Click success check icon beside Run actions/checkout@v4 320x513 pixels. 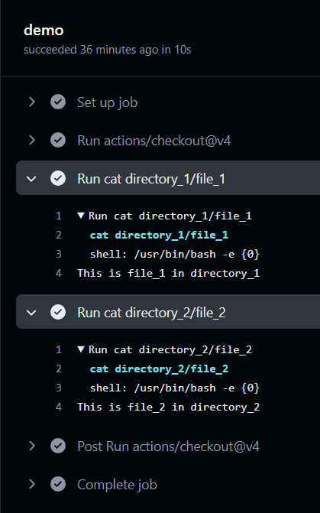pos(58,141)
